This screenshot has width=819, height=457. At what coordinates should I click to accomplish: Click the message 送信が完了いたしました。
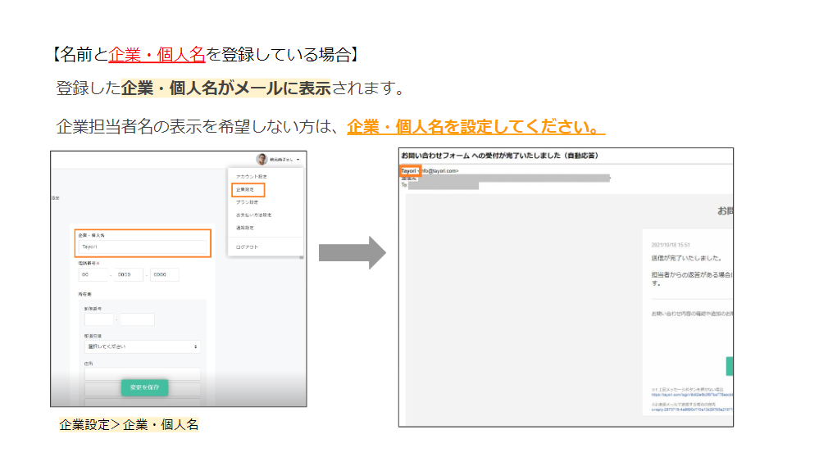[x=686, y=258]
